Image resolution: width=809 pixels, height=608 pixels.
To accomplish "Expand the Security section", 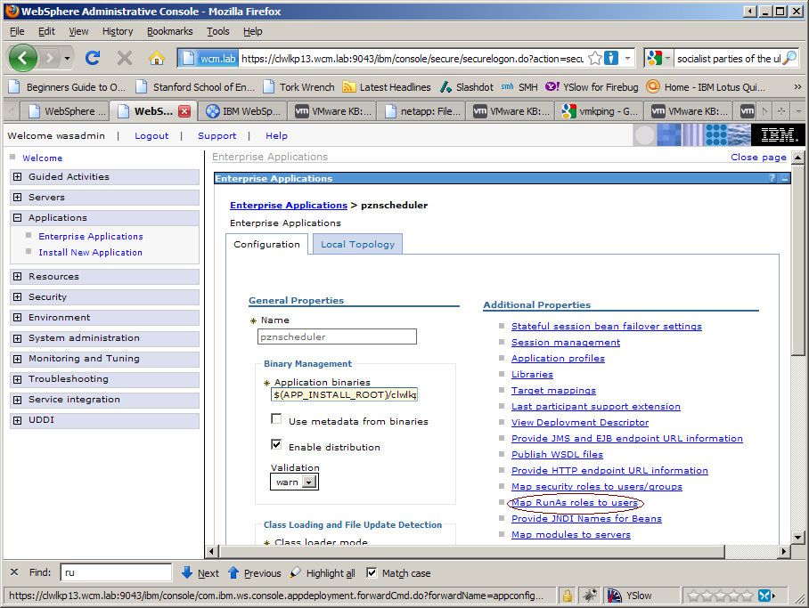I will 18,297.
